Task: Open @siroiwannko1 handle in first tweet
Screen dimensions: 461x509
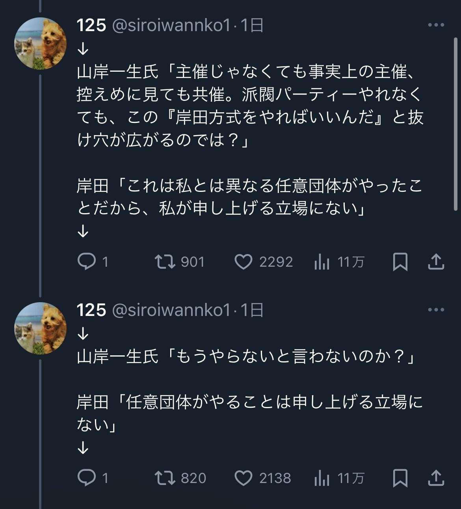Action: point(171,26)
